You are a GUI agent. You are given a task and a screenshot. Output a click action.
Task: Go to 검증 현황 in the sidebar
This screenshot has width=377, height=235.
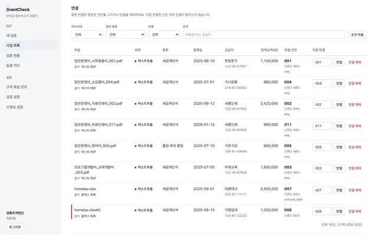[x=13, y=56]
